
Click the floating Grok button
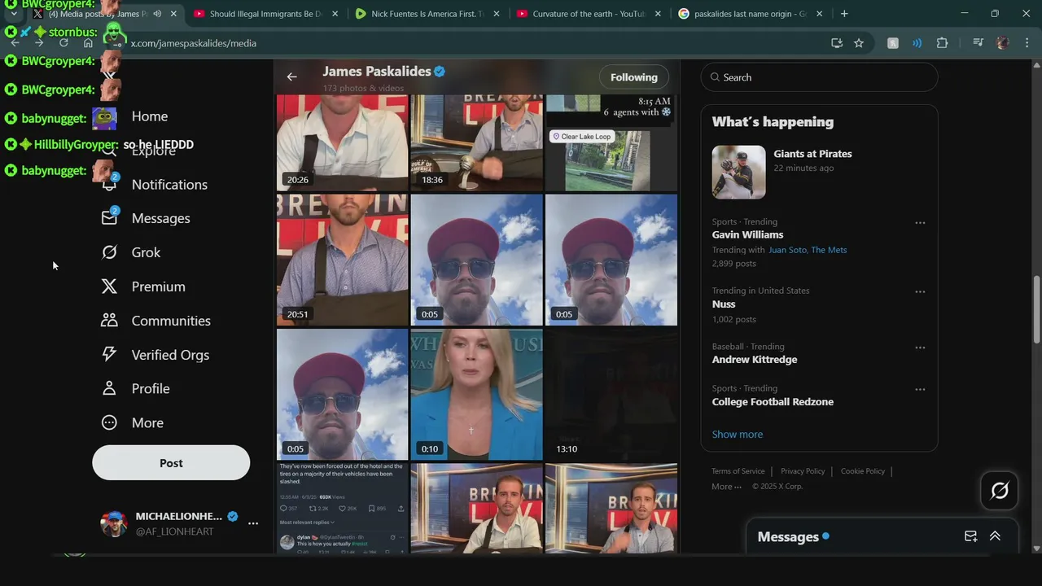(1000, 491)
